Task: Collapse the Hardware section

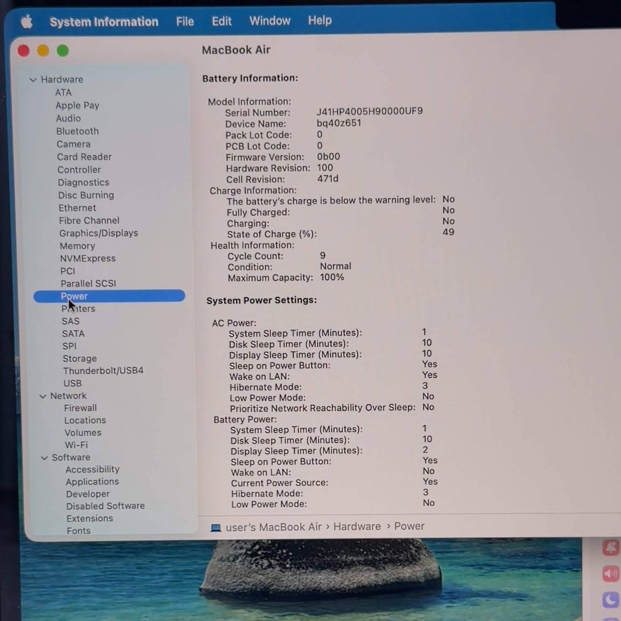Action: click(x=33, y=79)
